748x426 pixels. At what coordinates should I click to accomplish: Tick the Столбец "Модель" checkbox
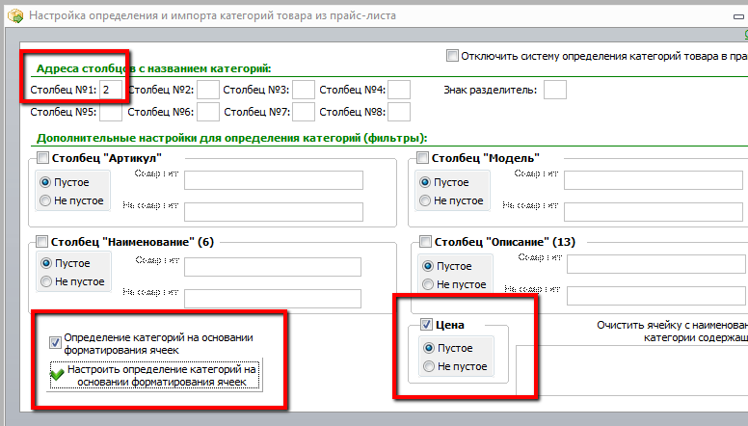point(422,157)
